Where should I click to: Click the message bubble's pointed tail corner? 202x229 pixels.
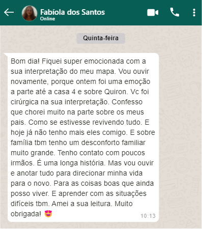[6, 54]
